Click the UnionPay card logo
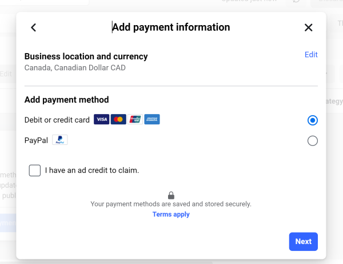 coord(135,120)
